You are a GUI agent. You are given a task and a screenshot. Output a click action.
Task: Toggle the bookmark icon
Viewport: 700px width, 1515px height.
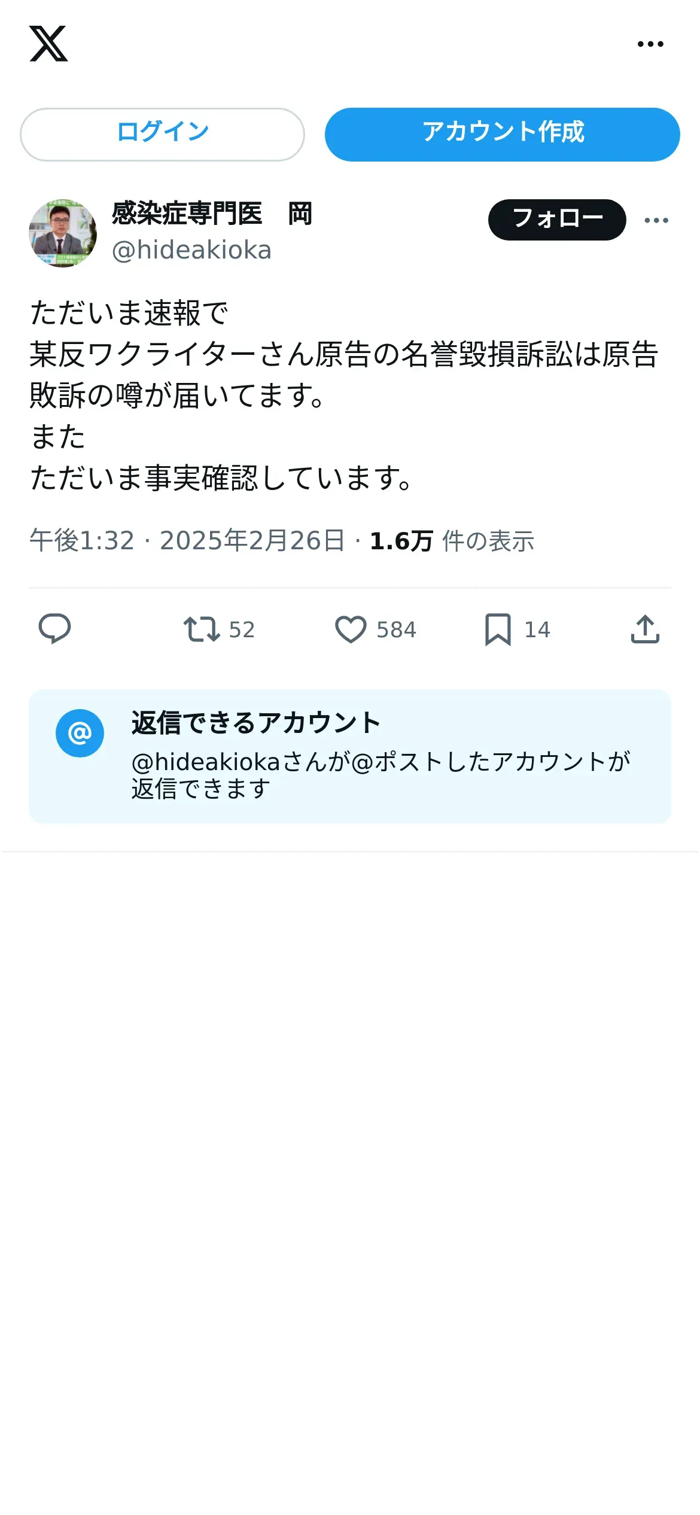click(x=498, y=629)
